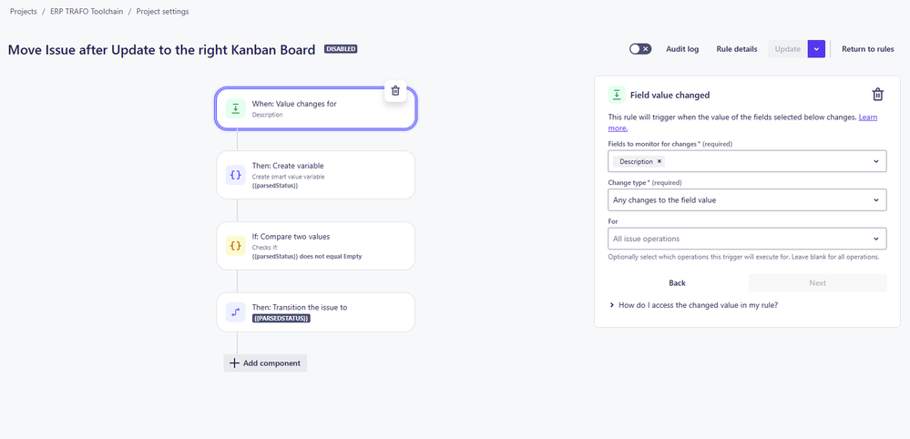Open the Change type dropdown

tap(747, 200)
